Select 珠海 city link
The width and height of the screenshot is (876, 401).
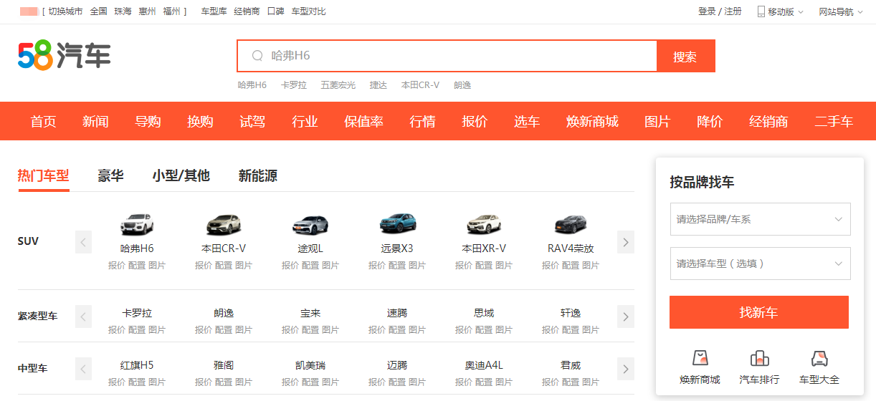tap(123, 11)
